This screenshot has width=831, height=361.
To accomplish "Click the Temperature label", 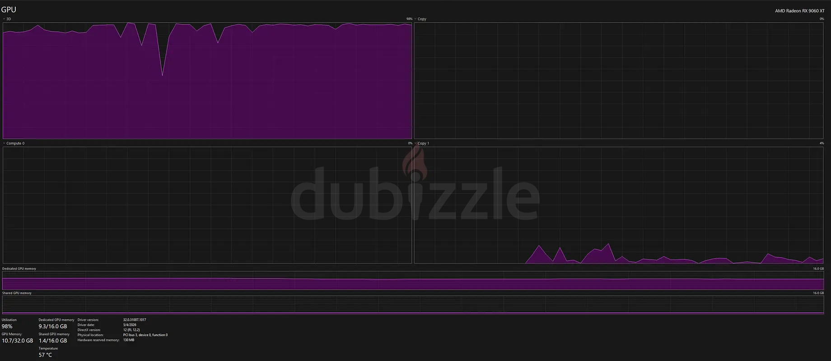I will pyautogui.click(x=48, y=348).
